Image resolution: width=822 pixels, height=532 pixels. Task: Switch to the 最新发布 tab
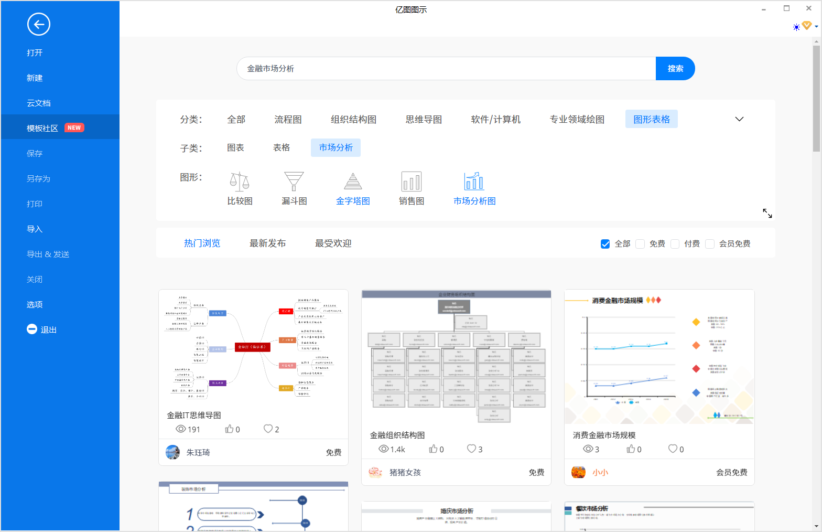pos(267,243)
